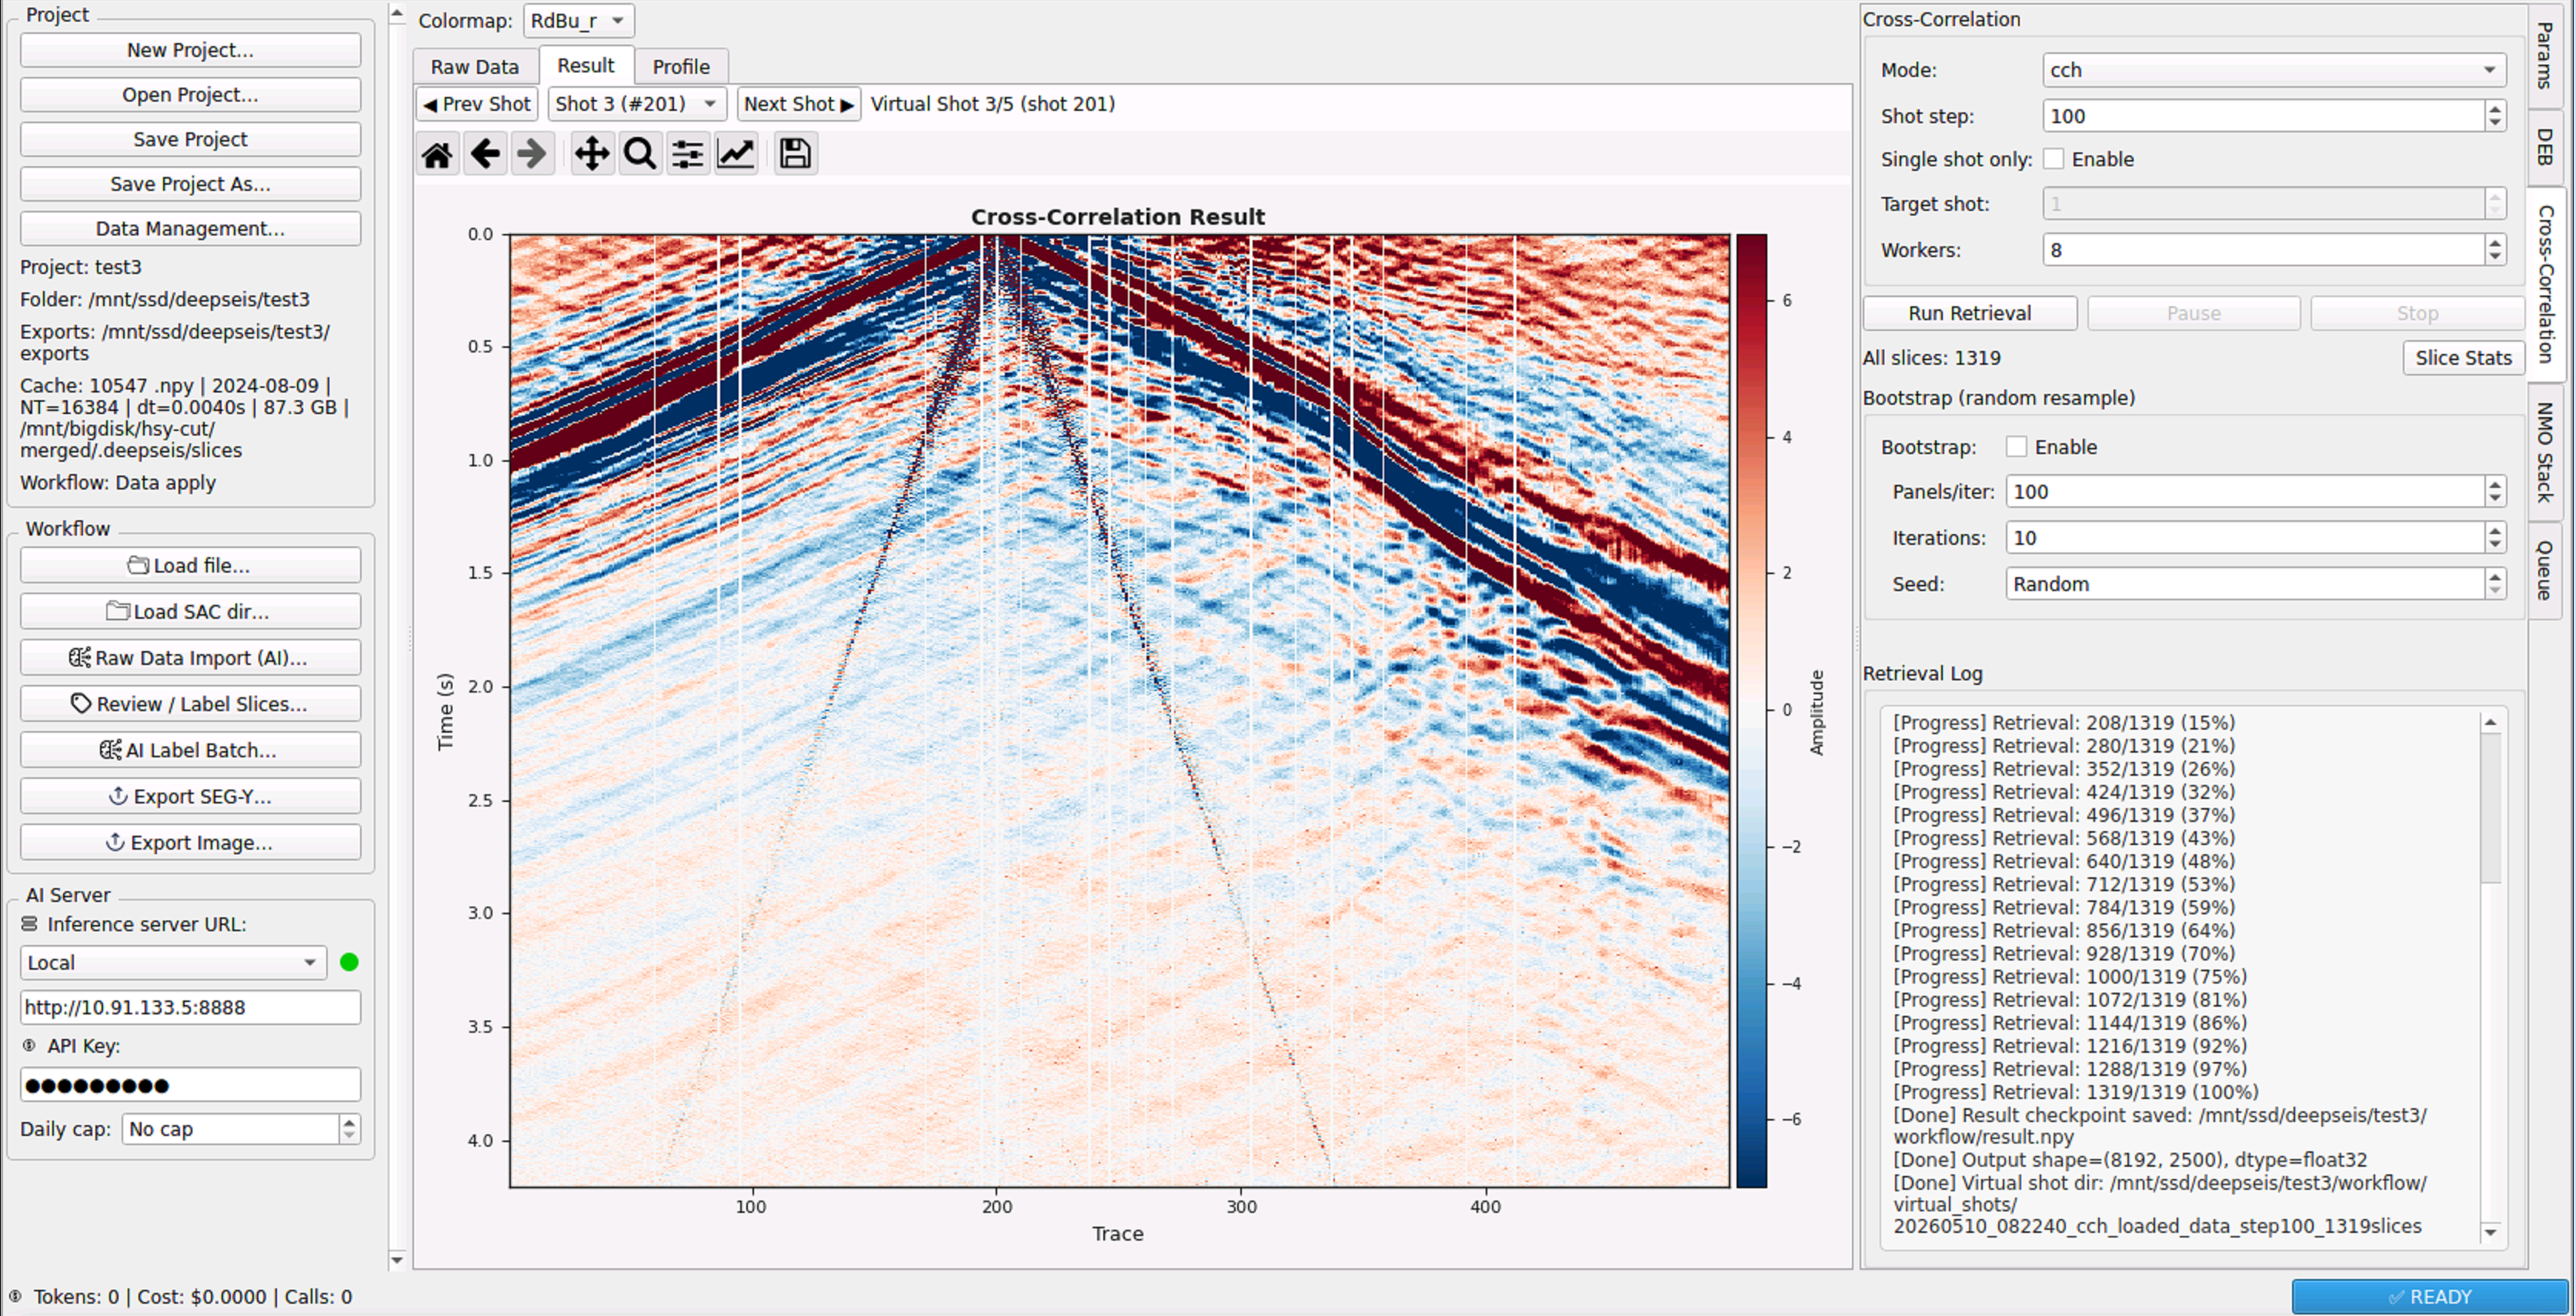Image resolution: width=2576 pixels, height=1316 pixels.
Task: Open Edit axis curve parameters icon
Action: coord(736,154)
